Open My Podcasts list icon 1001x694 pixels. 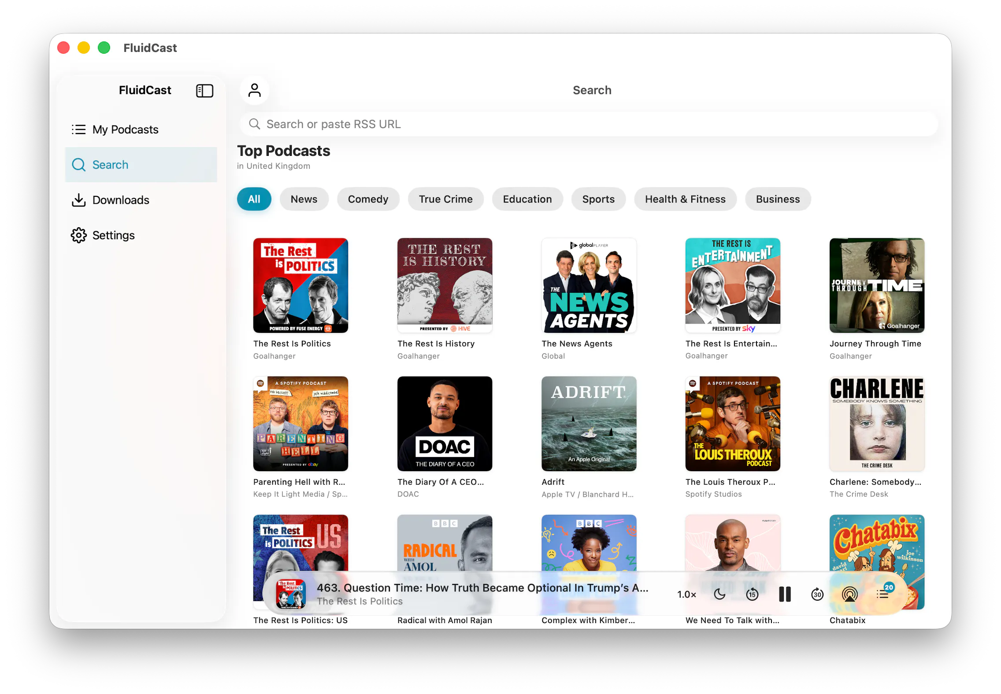pyautogui.click(x=78, y=129)
